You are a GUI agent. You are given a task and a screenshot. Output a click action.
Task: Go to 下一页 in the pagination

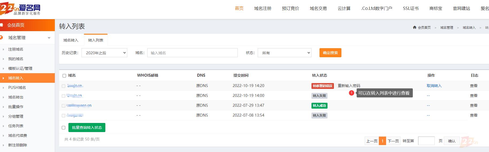coord(393,141)
